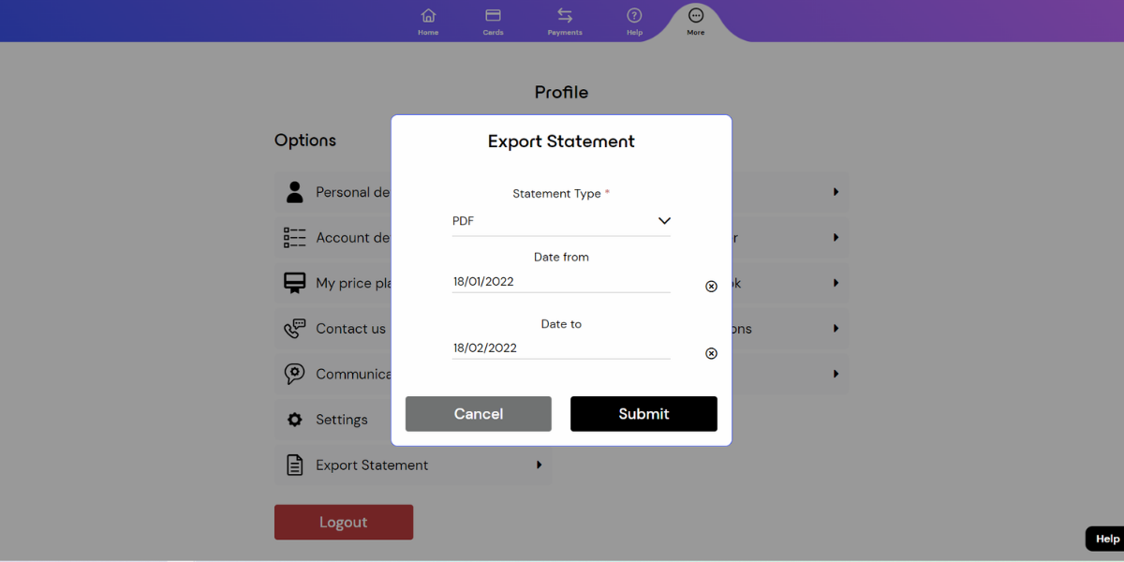Click the My price plan icon
This screenshot has height=562, width=1124.
click(x=295, y=283)
